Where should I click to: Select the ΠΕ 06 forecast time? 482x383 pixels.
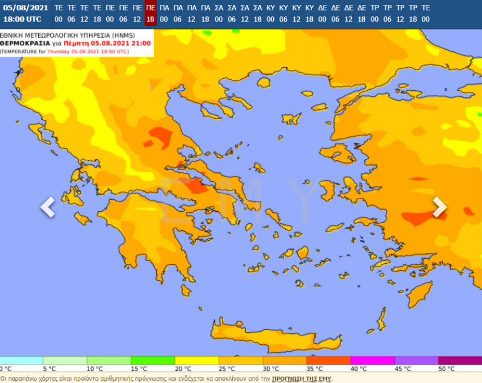124,14
